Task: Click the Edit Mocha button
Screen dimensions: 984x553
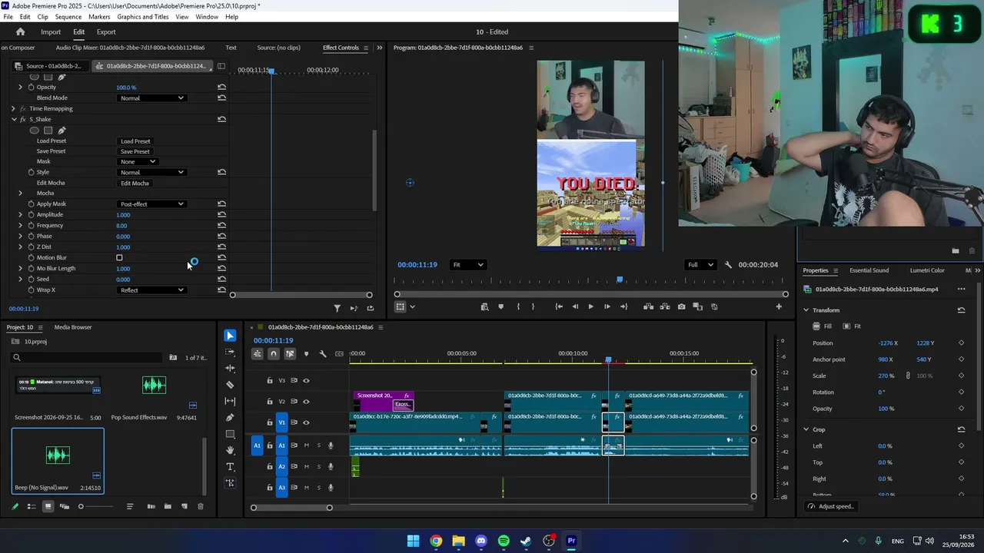Action: (135, 183)
